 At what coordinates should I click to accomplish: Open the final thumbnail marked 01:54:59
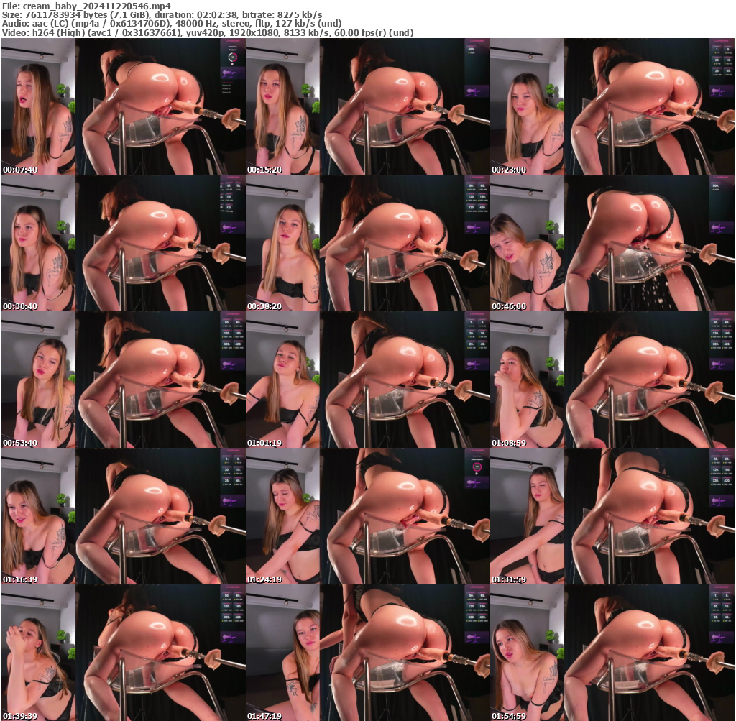click(x=612, y=653)
